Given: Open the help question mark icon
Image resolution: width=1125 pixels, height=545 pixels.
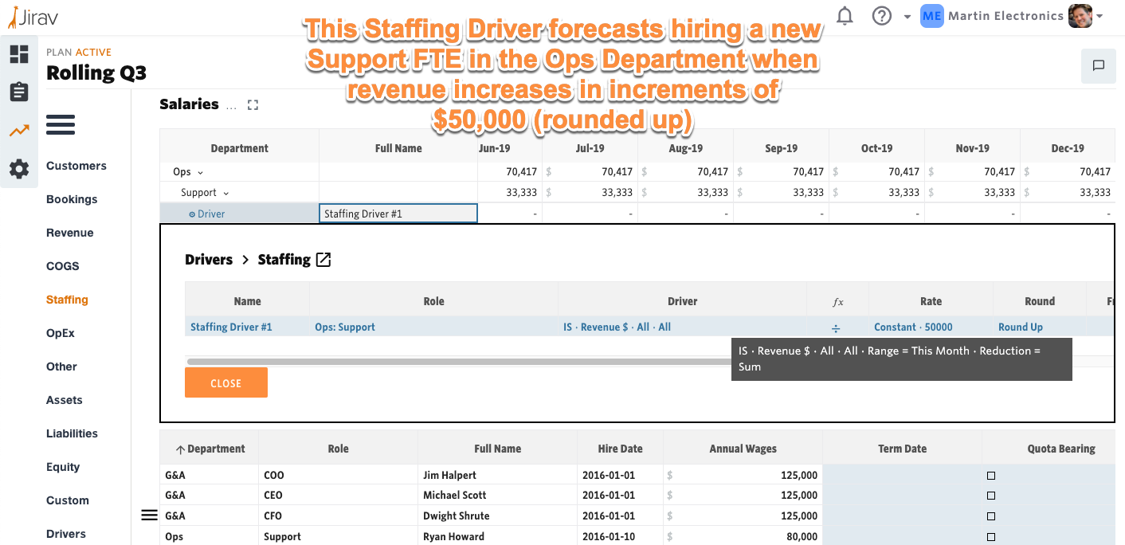Looking at the screenshot, I should 881,15.
